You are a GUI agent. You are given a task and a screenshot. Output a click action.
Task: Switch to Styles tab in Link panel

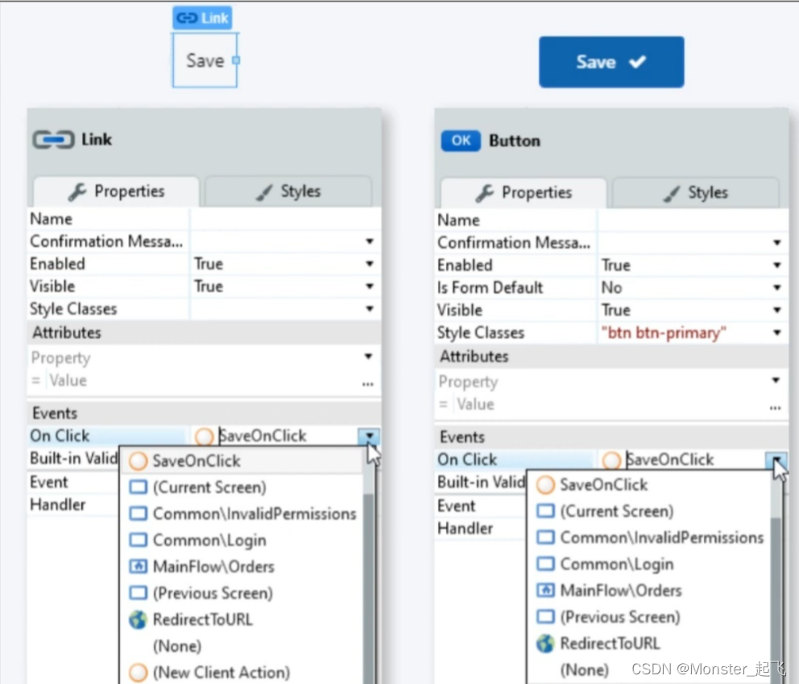pos(288,192)
